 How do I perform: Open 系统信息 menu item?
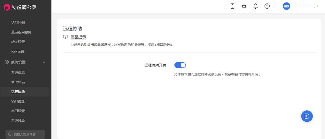coord(18,72)
